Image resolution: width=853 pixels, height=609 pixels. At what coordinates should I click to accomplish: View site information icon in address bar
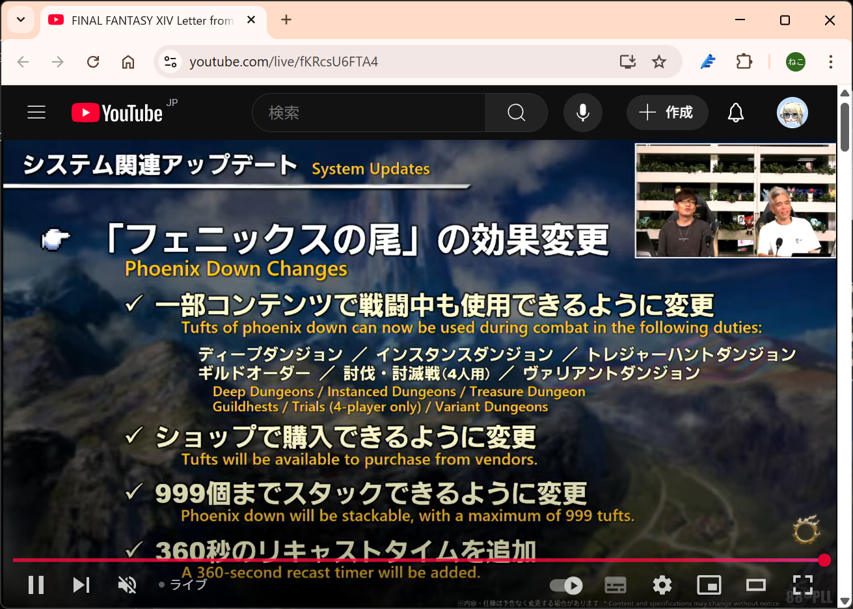(x=170, y=62)
